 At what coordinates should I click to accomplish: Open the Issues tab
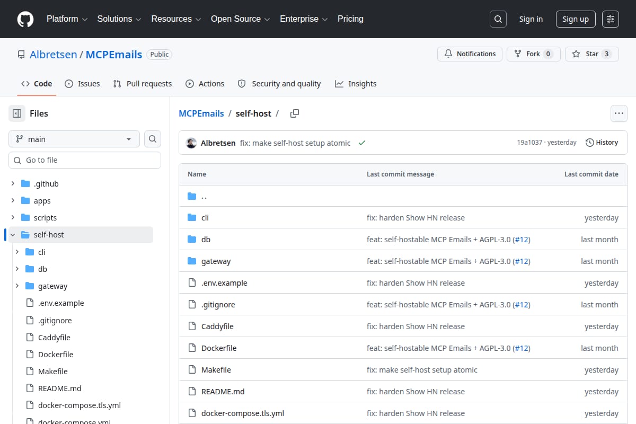coord(82,84)
